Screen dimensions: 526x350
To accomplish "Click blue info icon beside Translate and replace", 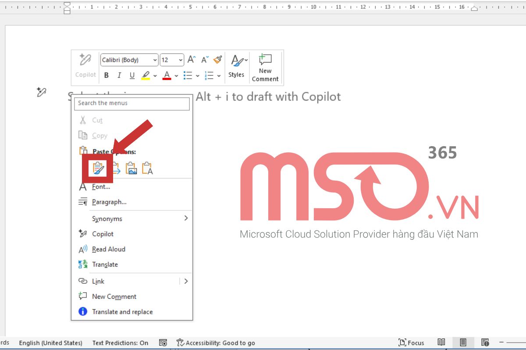I will point(82,311).
